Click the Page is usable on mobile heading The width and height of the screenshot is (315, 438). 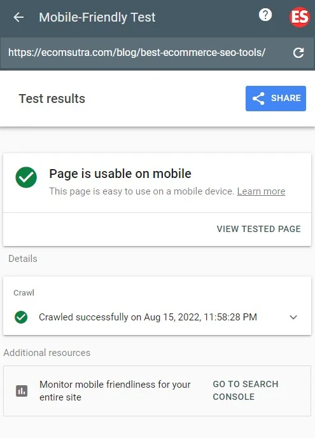(120, 174)
